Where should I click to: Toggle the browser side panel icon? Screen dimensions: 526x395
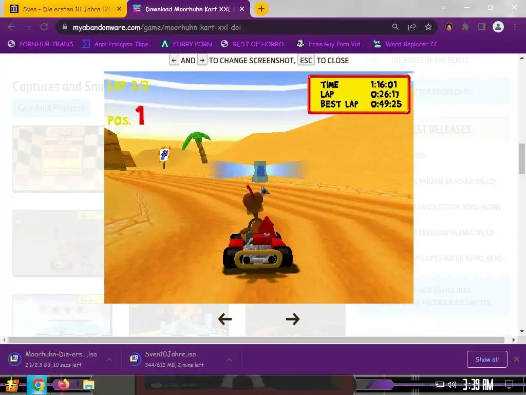coord(482,27)
